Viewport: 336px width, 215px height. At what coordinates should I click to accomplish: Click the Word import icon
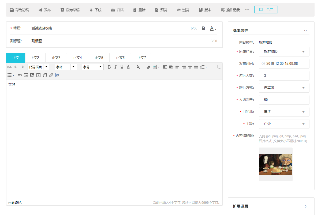[x=57, y=75]
